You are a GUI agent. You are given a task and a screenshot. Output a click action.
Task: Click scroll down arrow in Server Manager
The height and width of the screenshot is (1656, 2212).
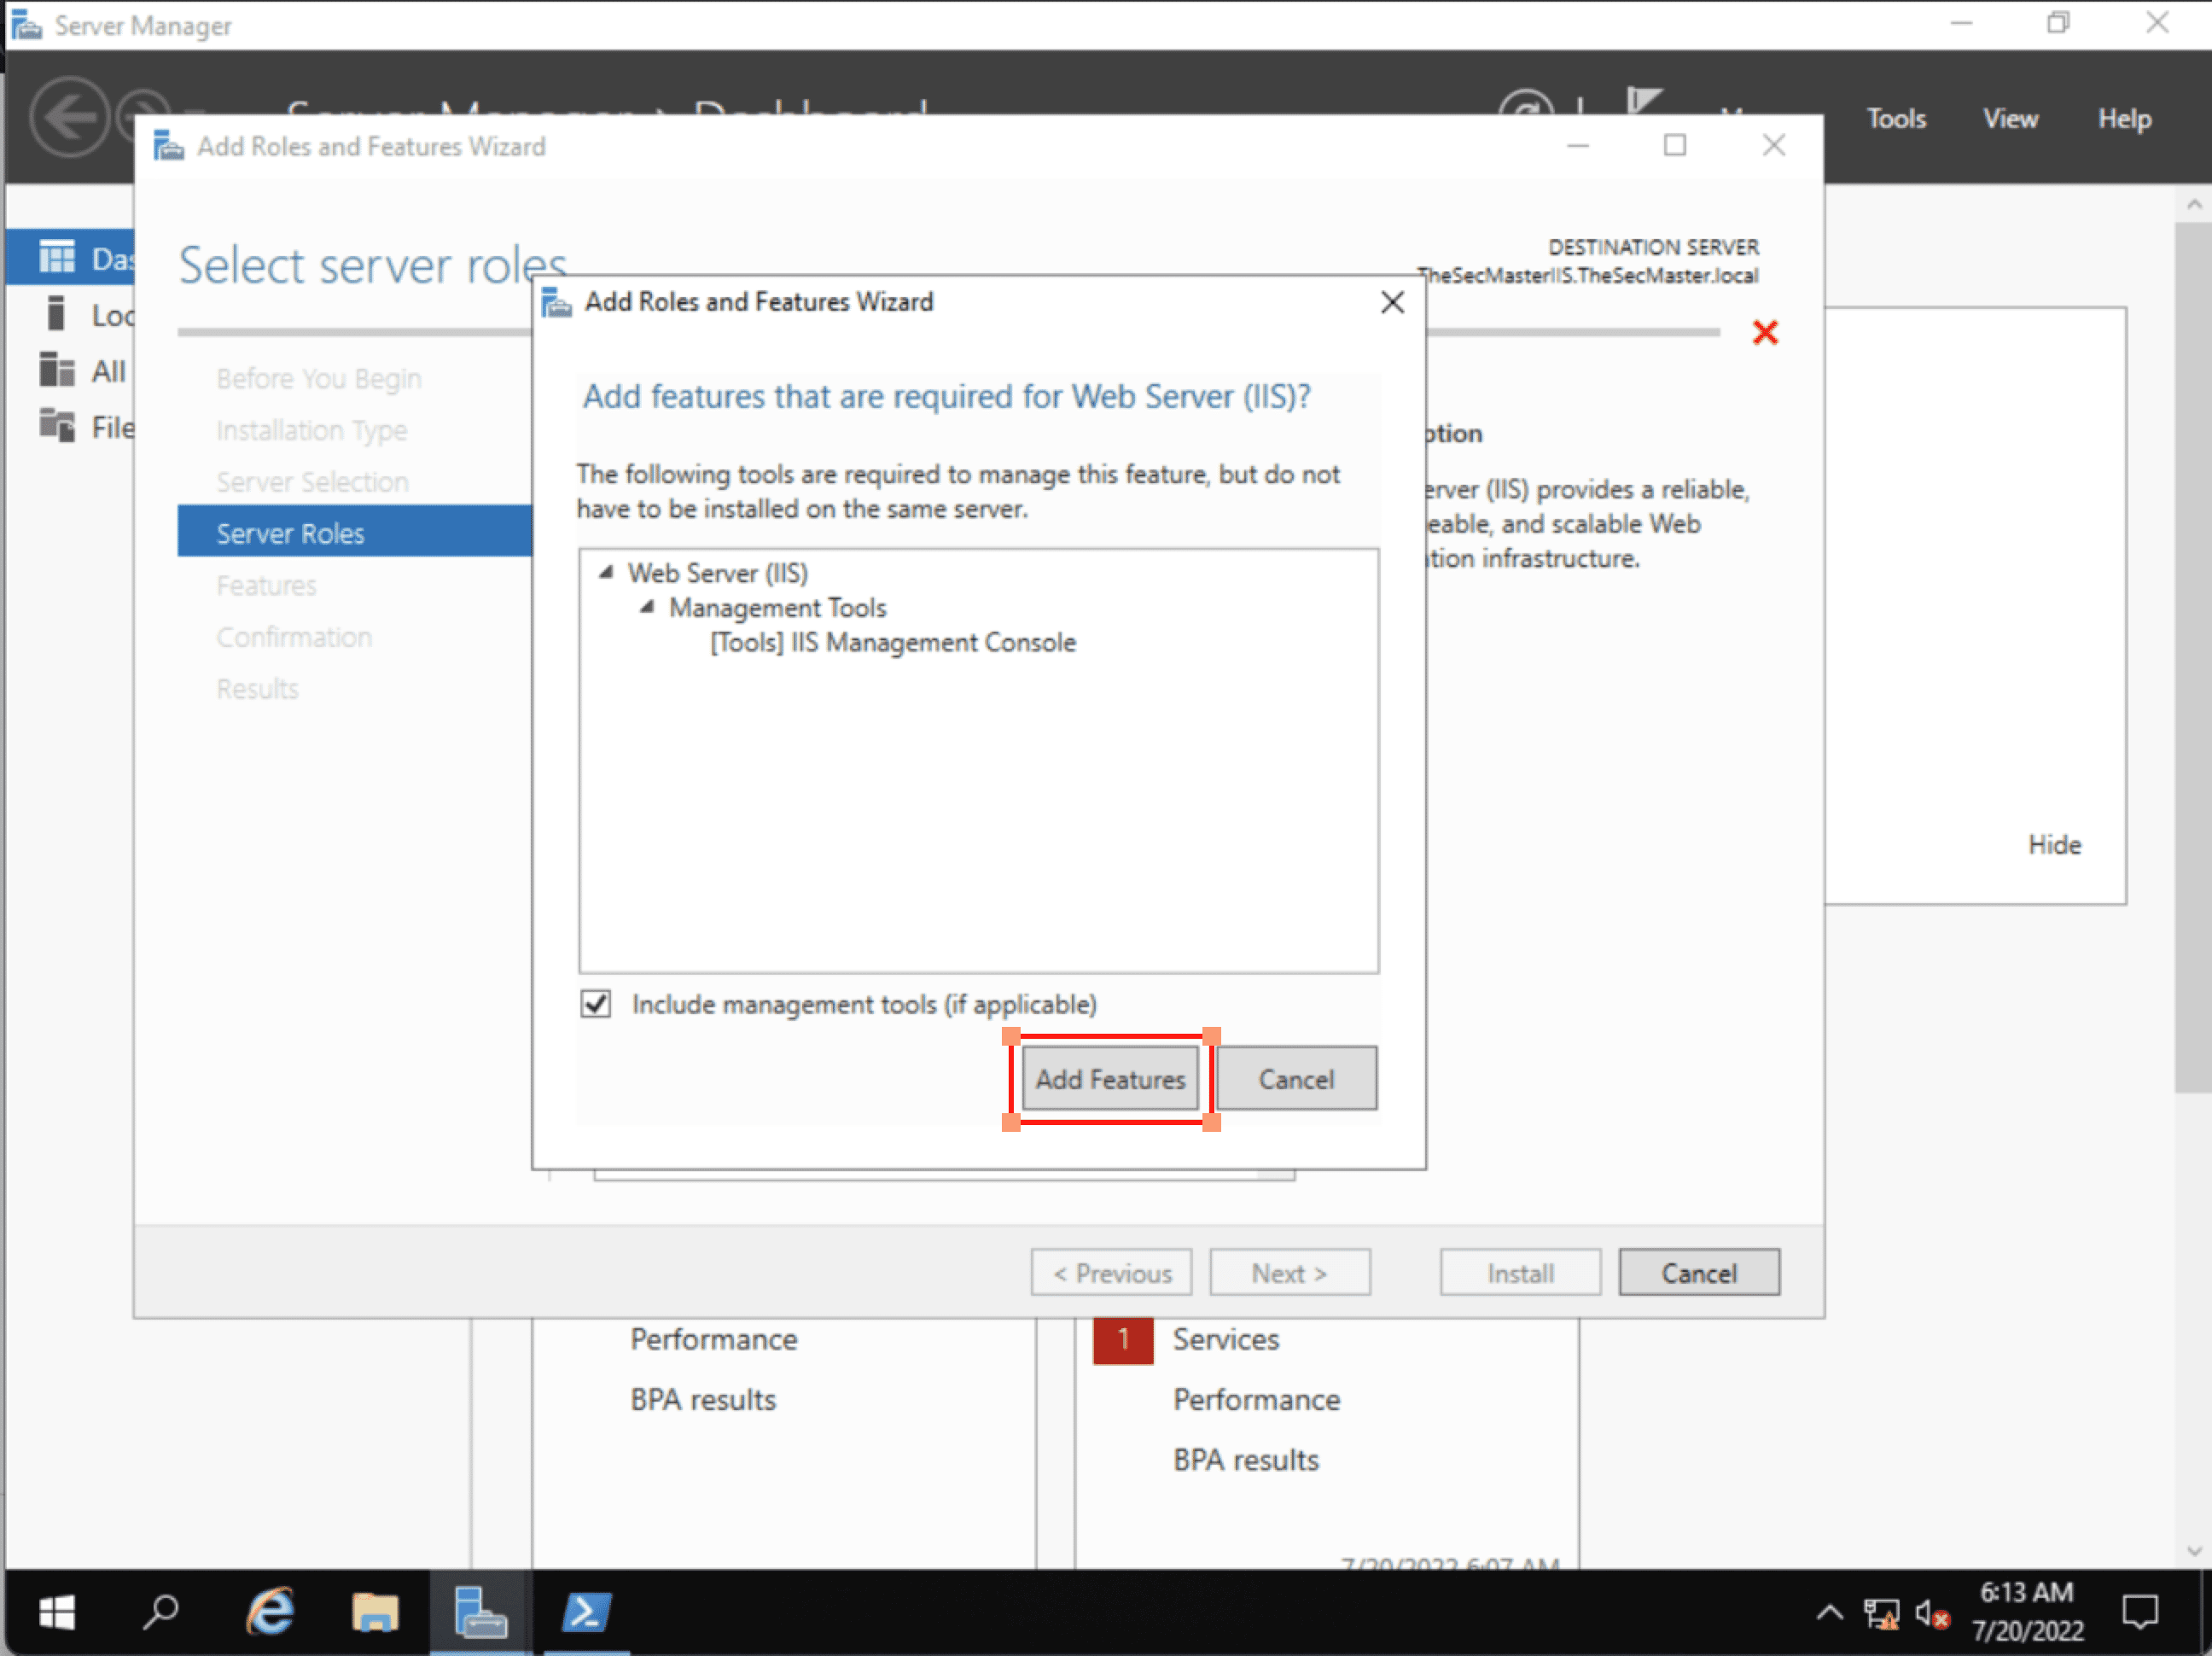coord(2192,1551)
